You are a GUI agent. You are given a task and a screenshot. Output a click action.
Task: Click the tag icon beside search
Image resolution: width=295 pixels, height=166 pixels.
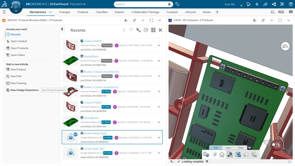tap(177, 4)
